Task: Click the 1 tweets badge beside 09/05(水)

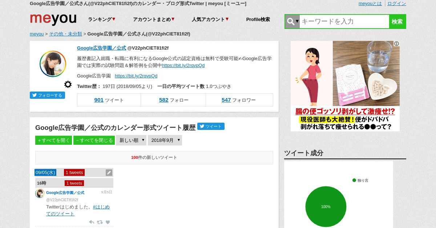Action: (74, 172)
